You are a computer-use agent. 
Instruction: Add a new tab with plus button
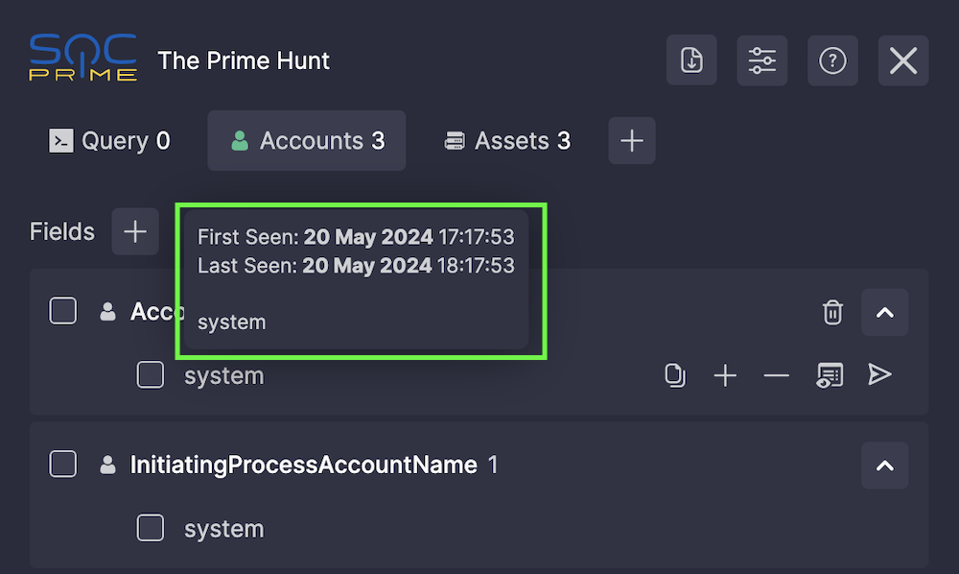[x=632, y=141]
